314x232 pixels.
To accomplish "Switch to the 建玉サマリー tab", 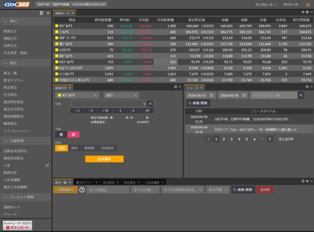I will coord(85,183).
